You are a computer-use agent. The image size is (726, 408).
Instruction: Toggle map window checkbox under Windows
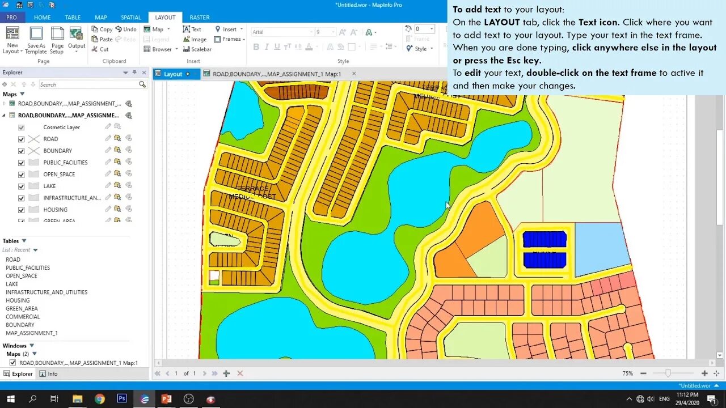point(12,363)
